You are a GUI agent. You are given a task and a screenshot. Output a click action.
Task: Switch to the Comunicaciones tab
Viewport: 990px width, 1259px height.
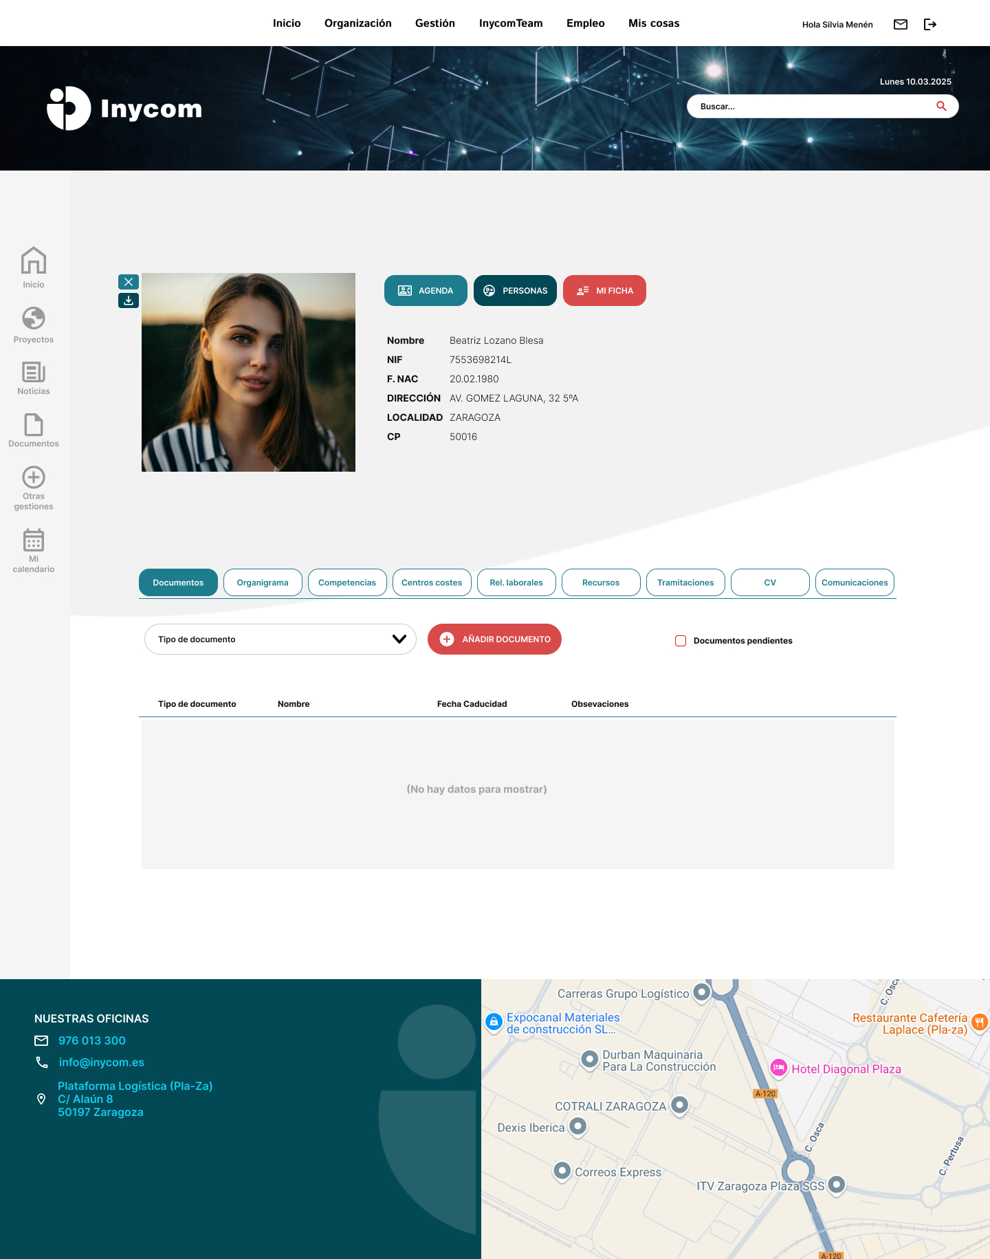855,582
